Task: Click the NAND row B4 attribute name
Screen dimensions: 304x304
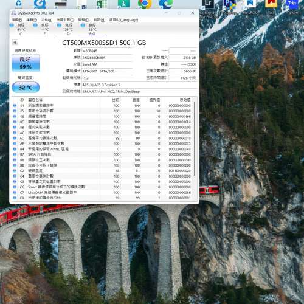Action: point(48,149)
